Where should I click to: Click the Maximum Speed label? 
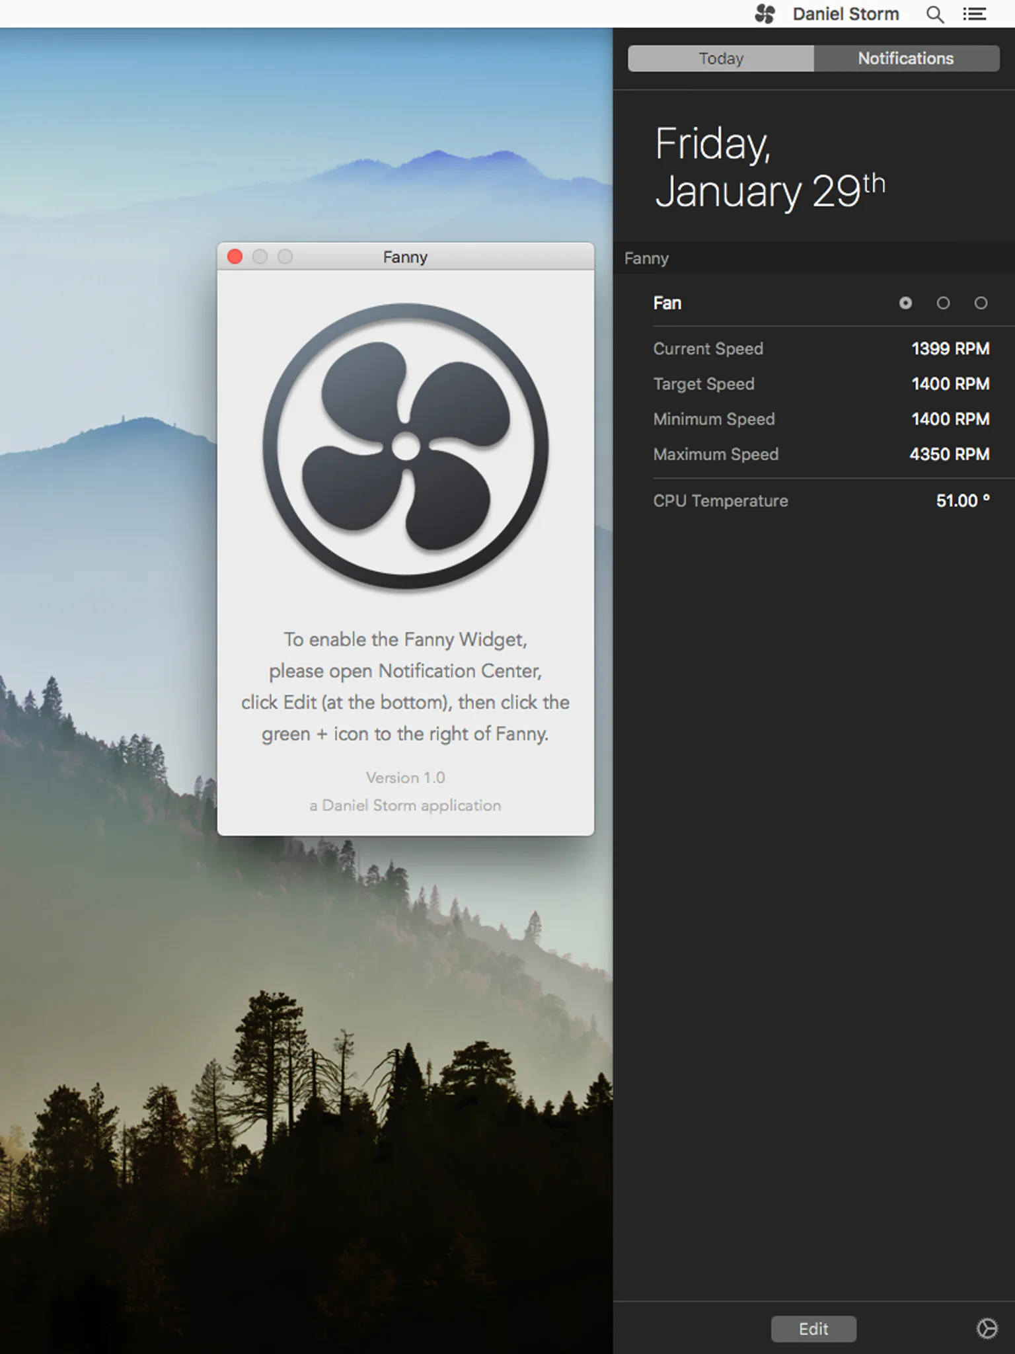point(716,454)
